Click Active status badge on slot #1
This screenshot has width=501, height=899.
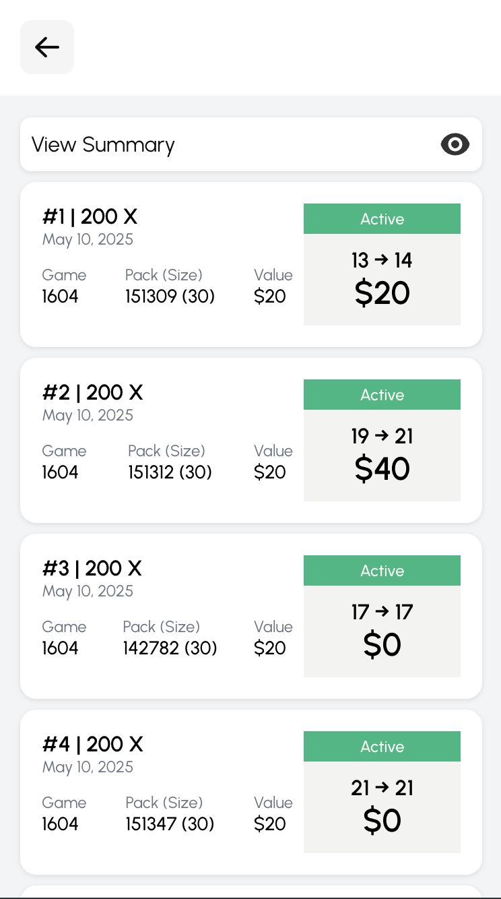[x=382, y=219]
